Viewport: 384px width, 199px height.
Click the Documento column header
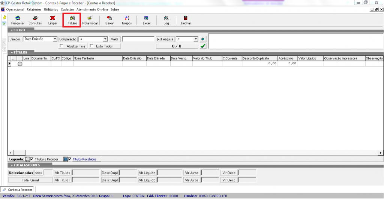[41, 58]
